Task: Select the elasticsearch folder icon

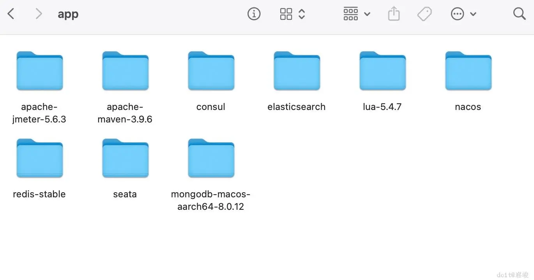Action: click(x=297, y=71)
